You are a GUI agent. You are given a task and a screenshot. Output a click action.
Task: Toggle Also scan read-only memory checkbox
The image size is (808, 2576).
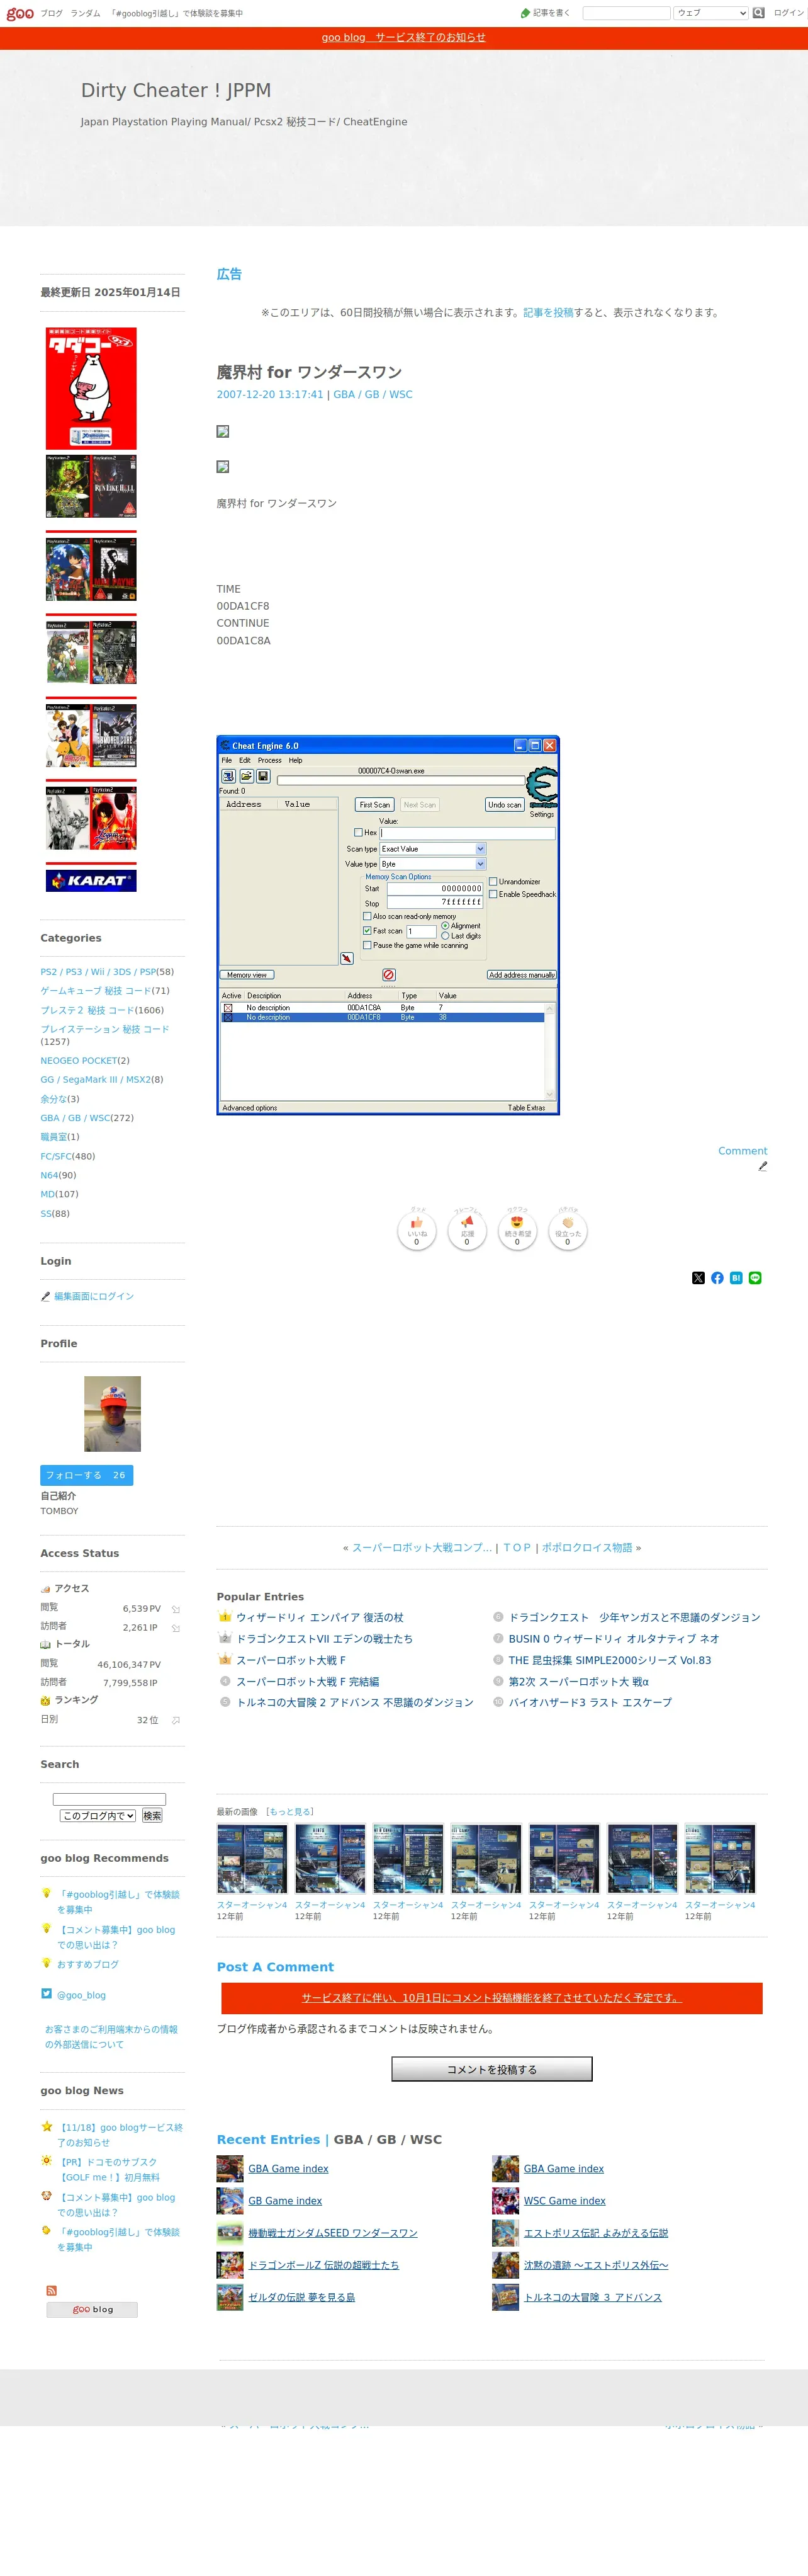click(x=368, y=916)
